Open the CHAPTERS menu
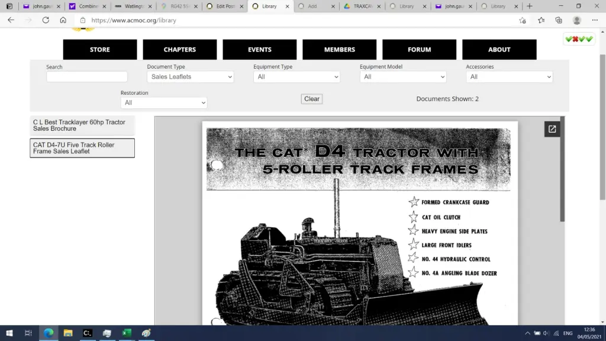This screenshot has width=606, height=341. pos(179,50)
